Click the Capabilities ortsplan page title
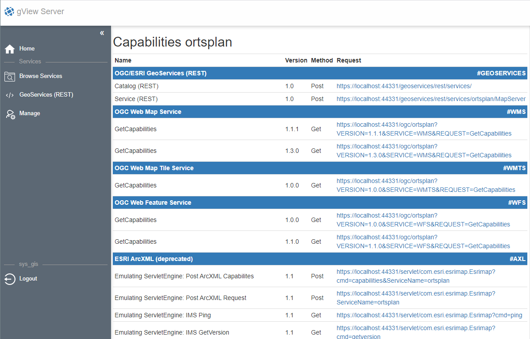 tap(173, 42)
